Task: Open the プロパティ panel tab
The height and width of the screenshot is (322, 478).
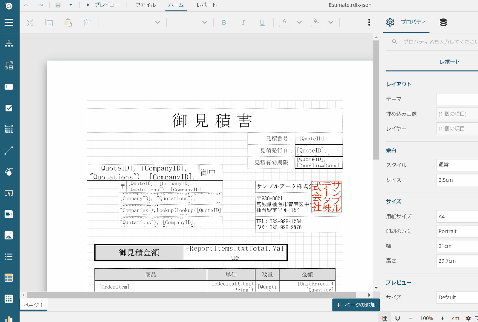Action: point(406,22)
